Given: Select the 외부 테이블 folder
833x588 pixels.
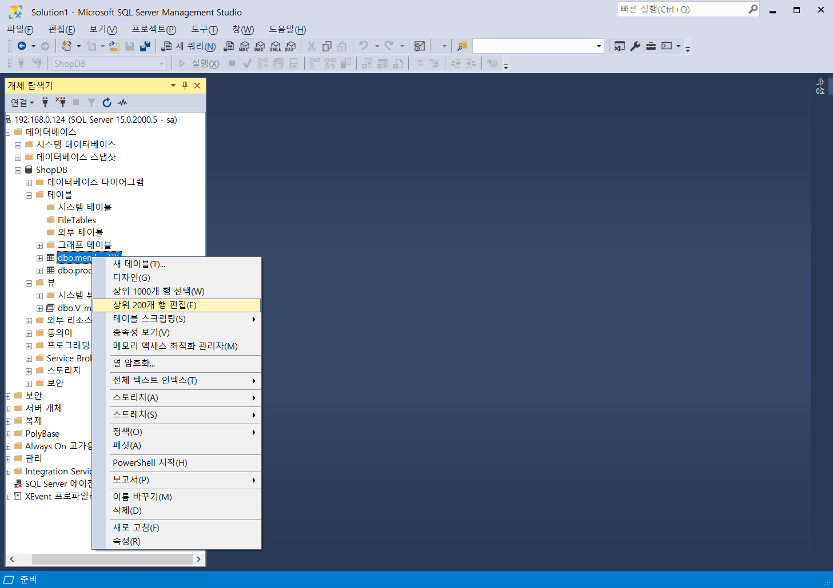Looking at the screenshot, I should click(x=80, y=232).
